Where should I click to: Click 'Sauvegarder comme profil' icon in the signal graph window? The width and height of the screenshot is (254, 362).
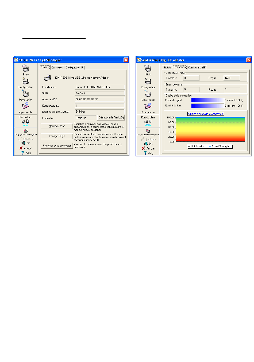[x=148, y=131]
